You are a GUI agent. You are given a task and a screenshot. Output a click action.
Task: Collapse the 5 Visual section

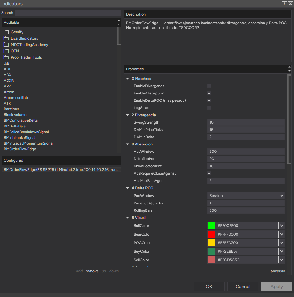point(128,218)
